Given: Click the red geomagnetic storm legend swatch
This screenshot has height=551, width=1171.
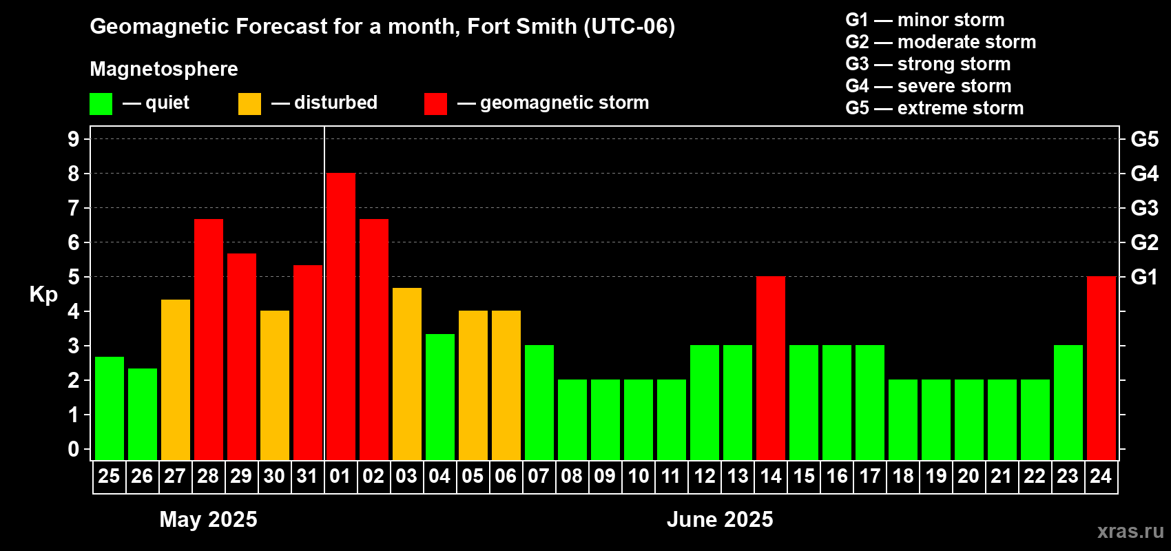Looking at the screenshot, I should click(x=436, y=104).
